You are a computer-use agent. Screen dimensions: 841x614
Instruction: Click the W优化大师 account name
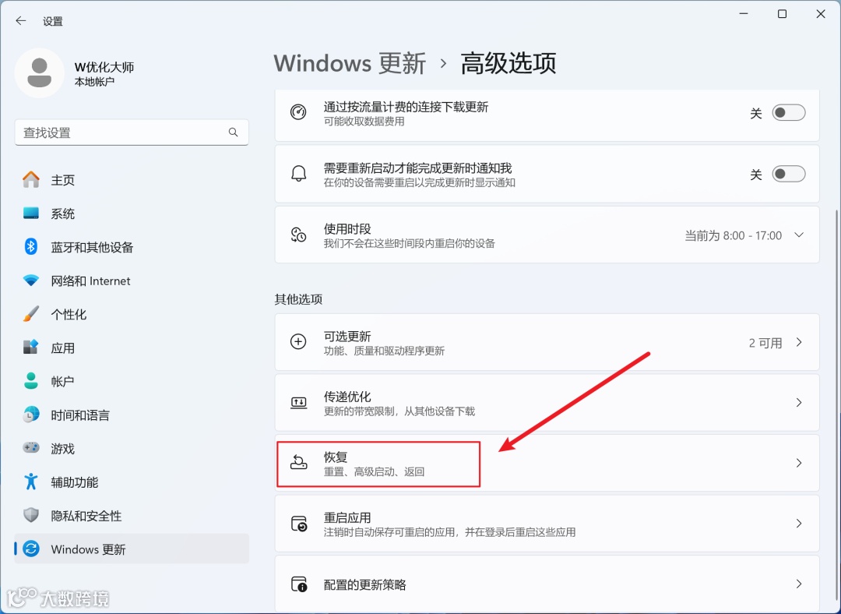pos(104,67)
